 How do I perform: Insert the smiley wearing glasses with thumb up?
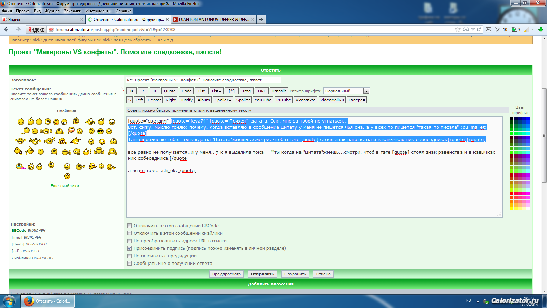(x=66, y=152)
